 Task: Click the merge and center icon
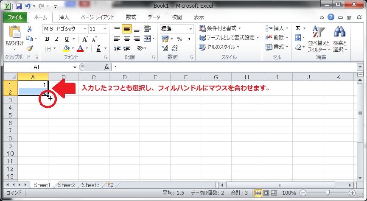(148, 38)
